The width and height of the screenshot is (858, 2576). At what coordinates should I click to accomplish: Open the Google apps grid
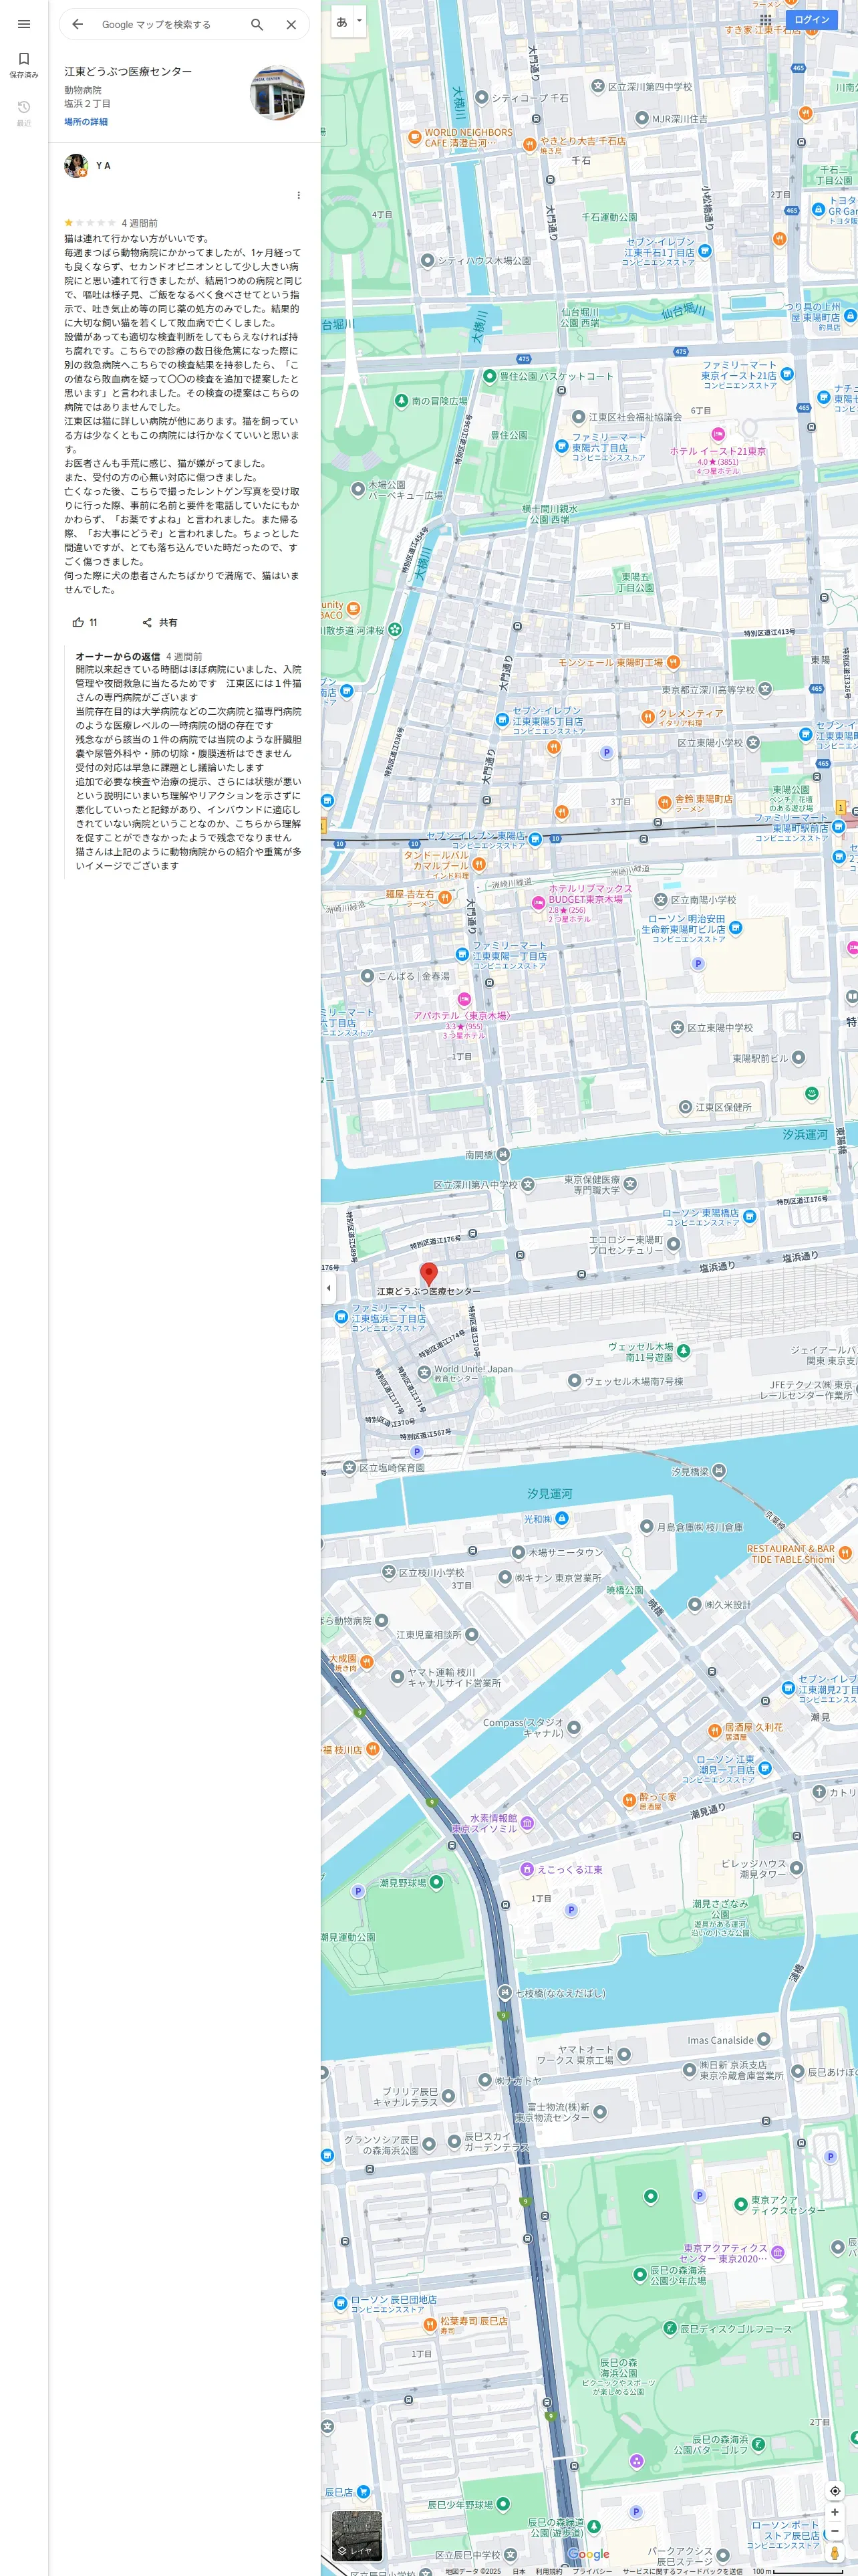click(765, 19)
